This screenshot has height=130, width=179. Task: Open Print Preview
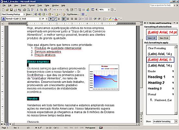click(x=28, y=10)
